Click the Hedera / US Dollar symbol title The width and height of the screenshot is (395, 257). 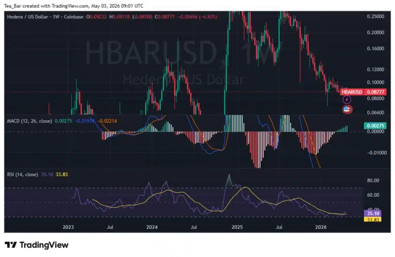(27, 17)
